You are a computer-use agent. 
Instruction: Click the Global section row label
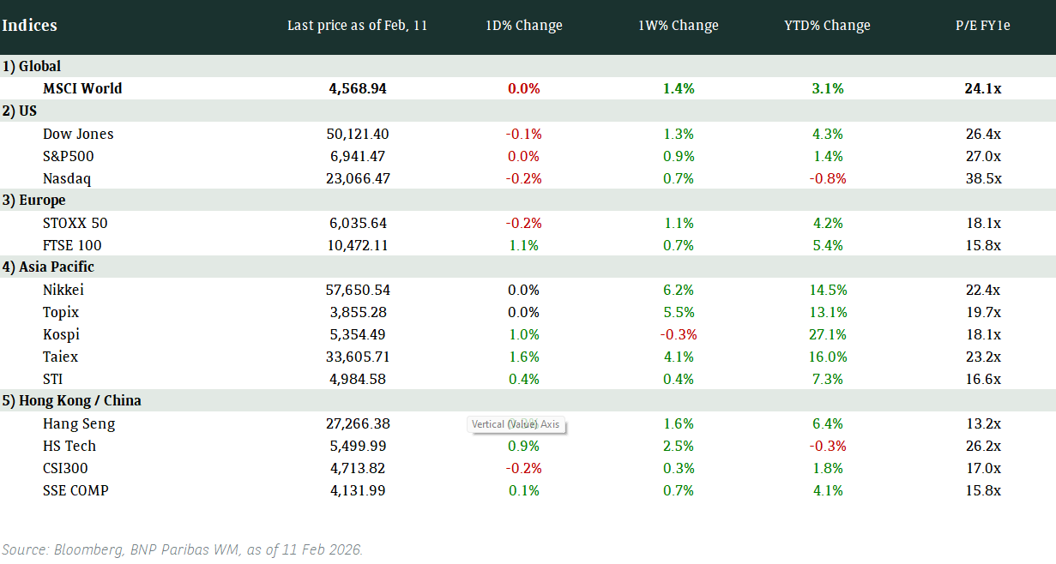point(32,66)
